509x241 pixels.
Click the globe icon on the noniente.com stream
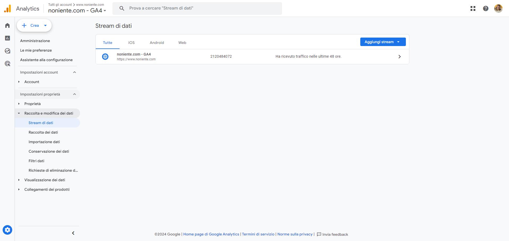pos(106,56)
